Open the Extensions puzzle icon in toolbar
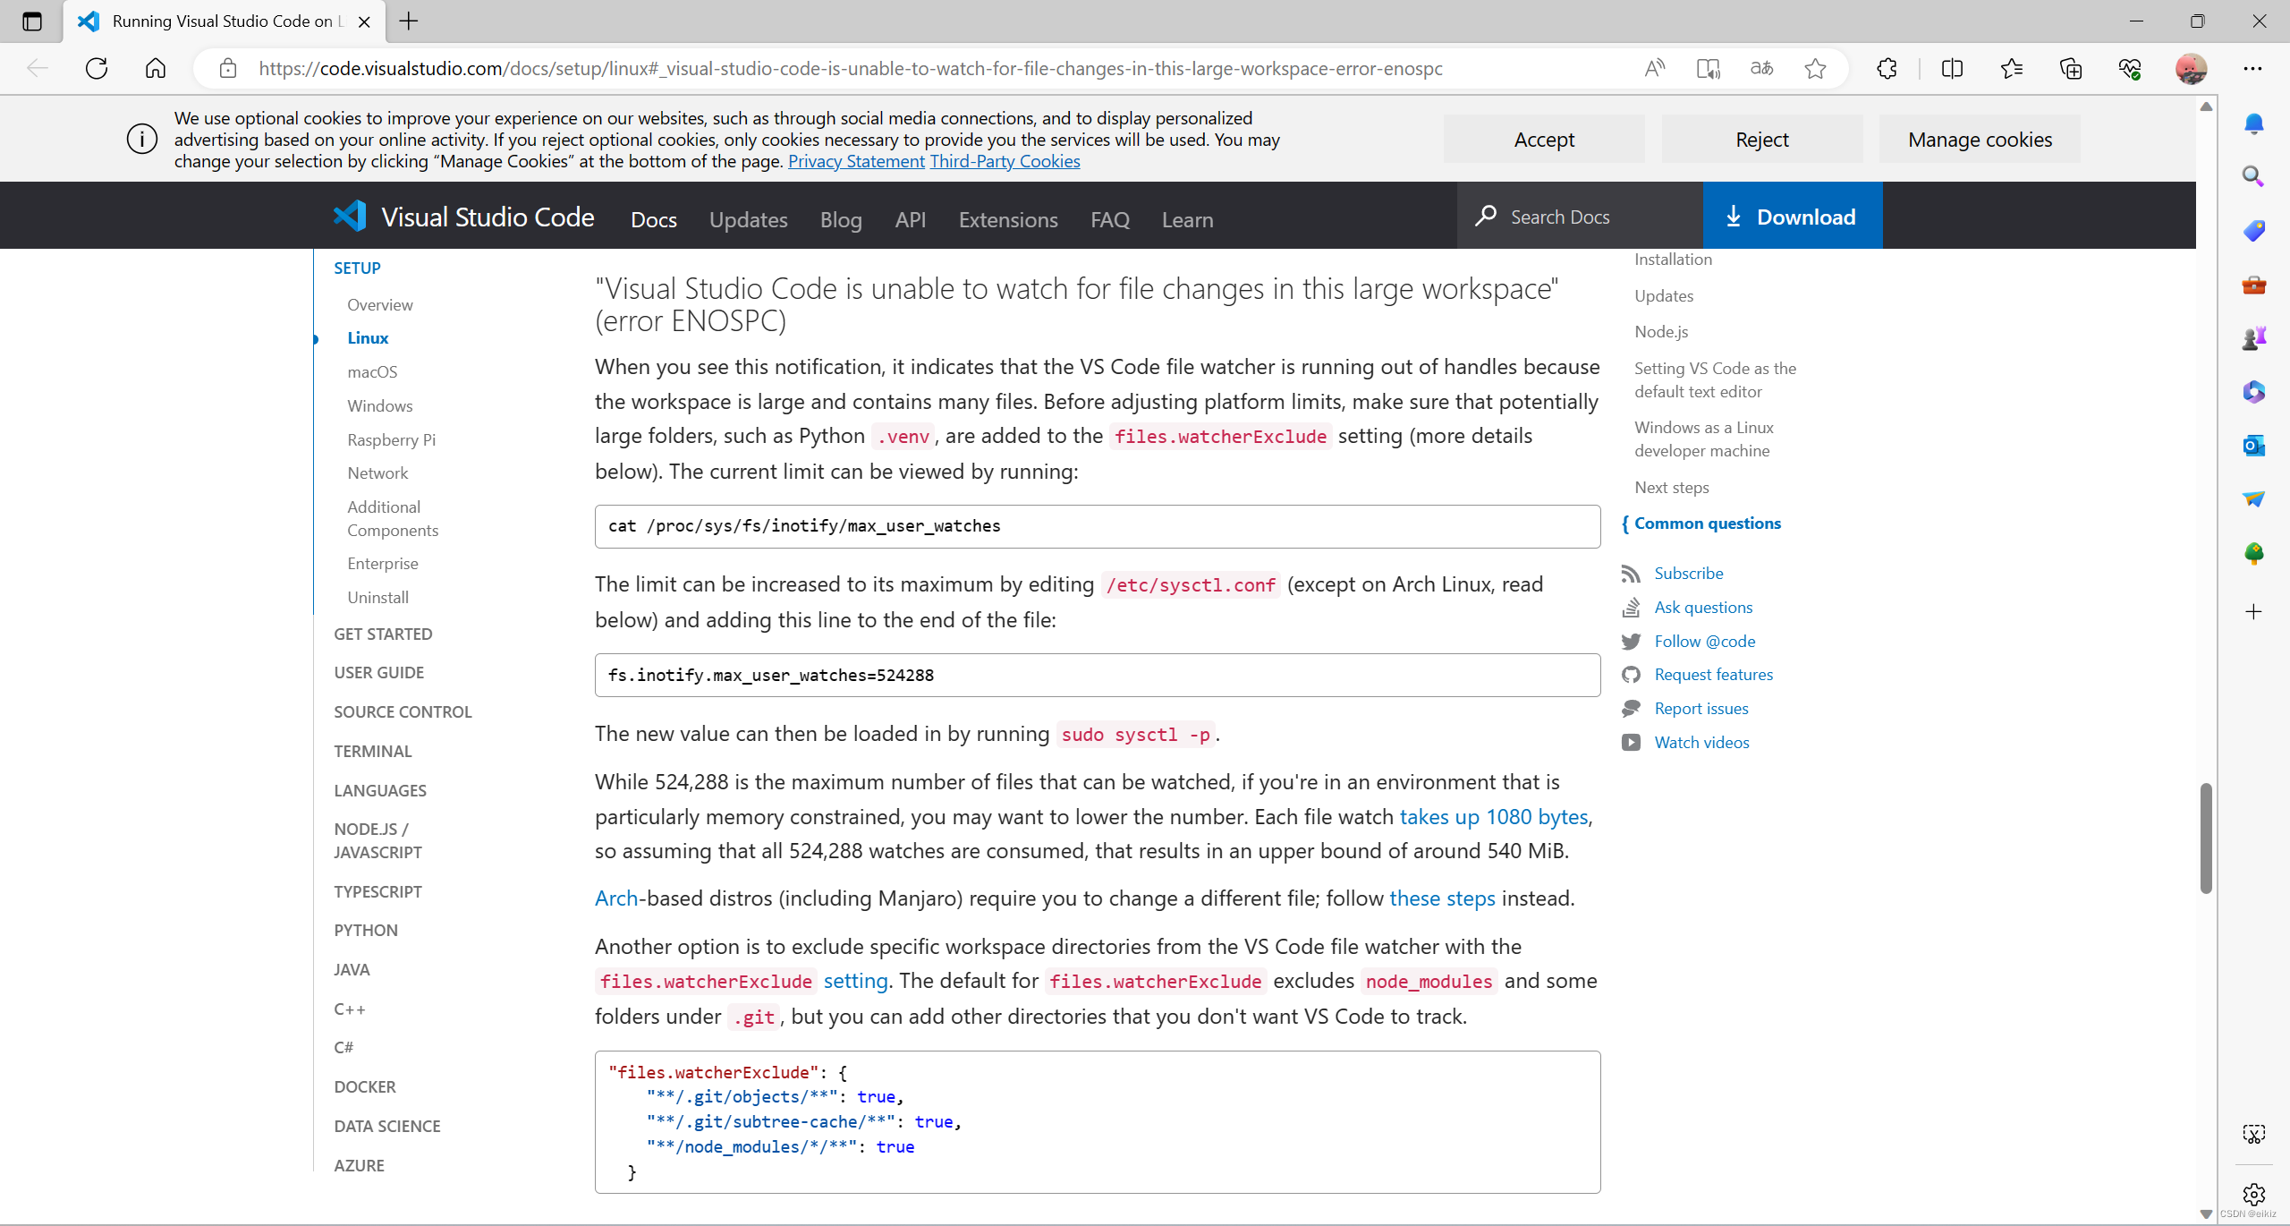Viewport: 2290px width, 1226px height. click(1886, 68)
